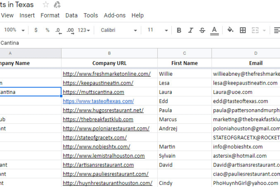
Task: Open the fill color bucket
Action: [230, 30]
